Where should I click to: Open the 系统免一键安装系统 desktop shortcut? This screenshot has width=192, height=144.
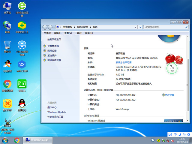click(7, 126)
